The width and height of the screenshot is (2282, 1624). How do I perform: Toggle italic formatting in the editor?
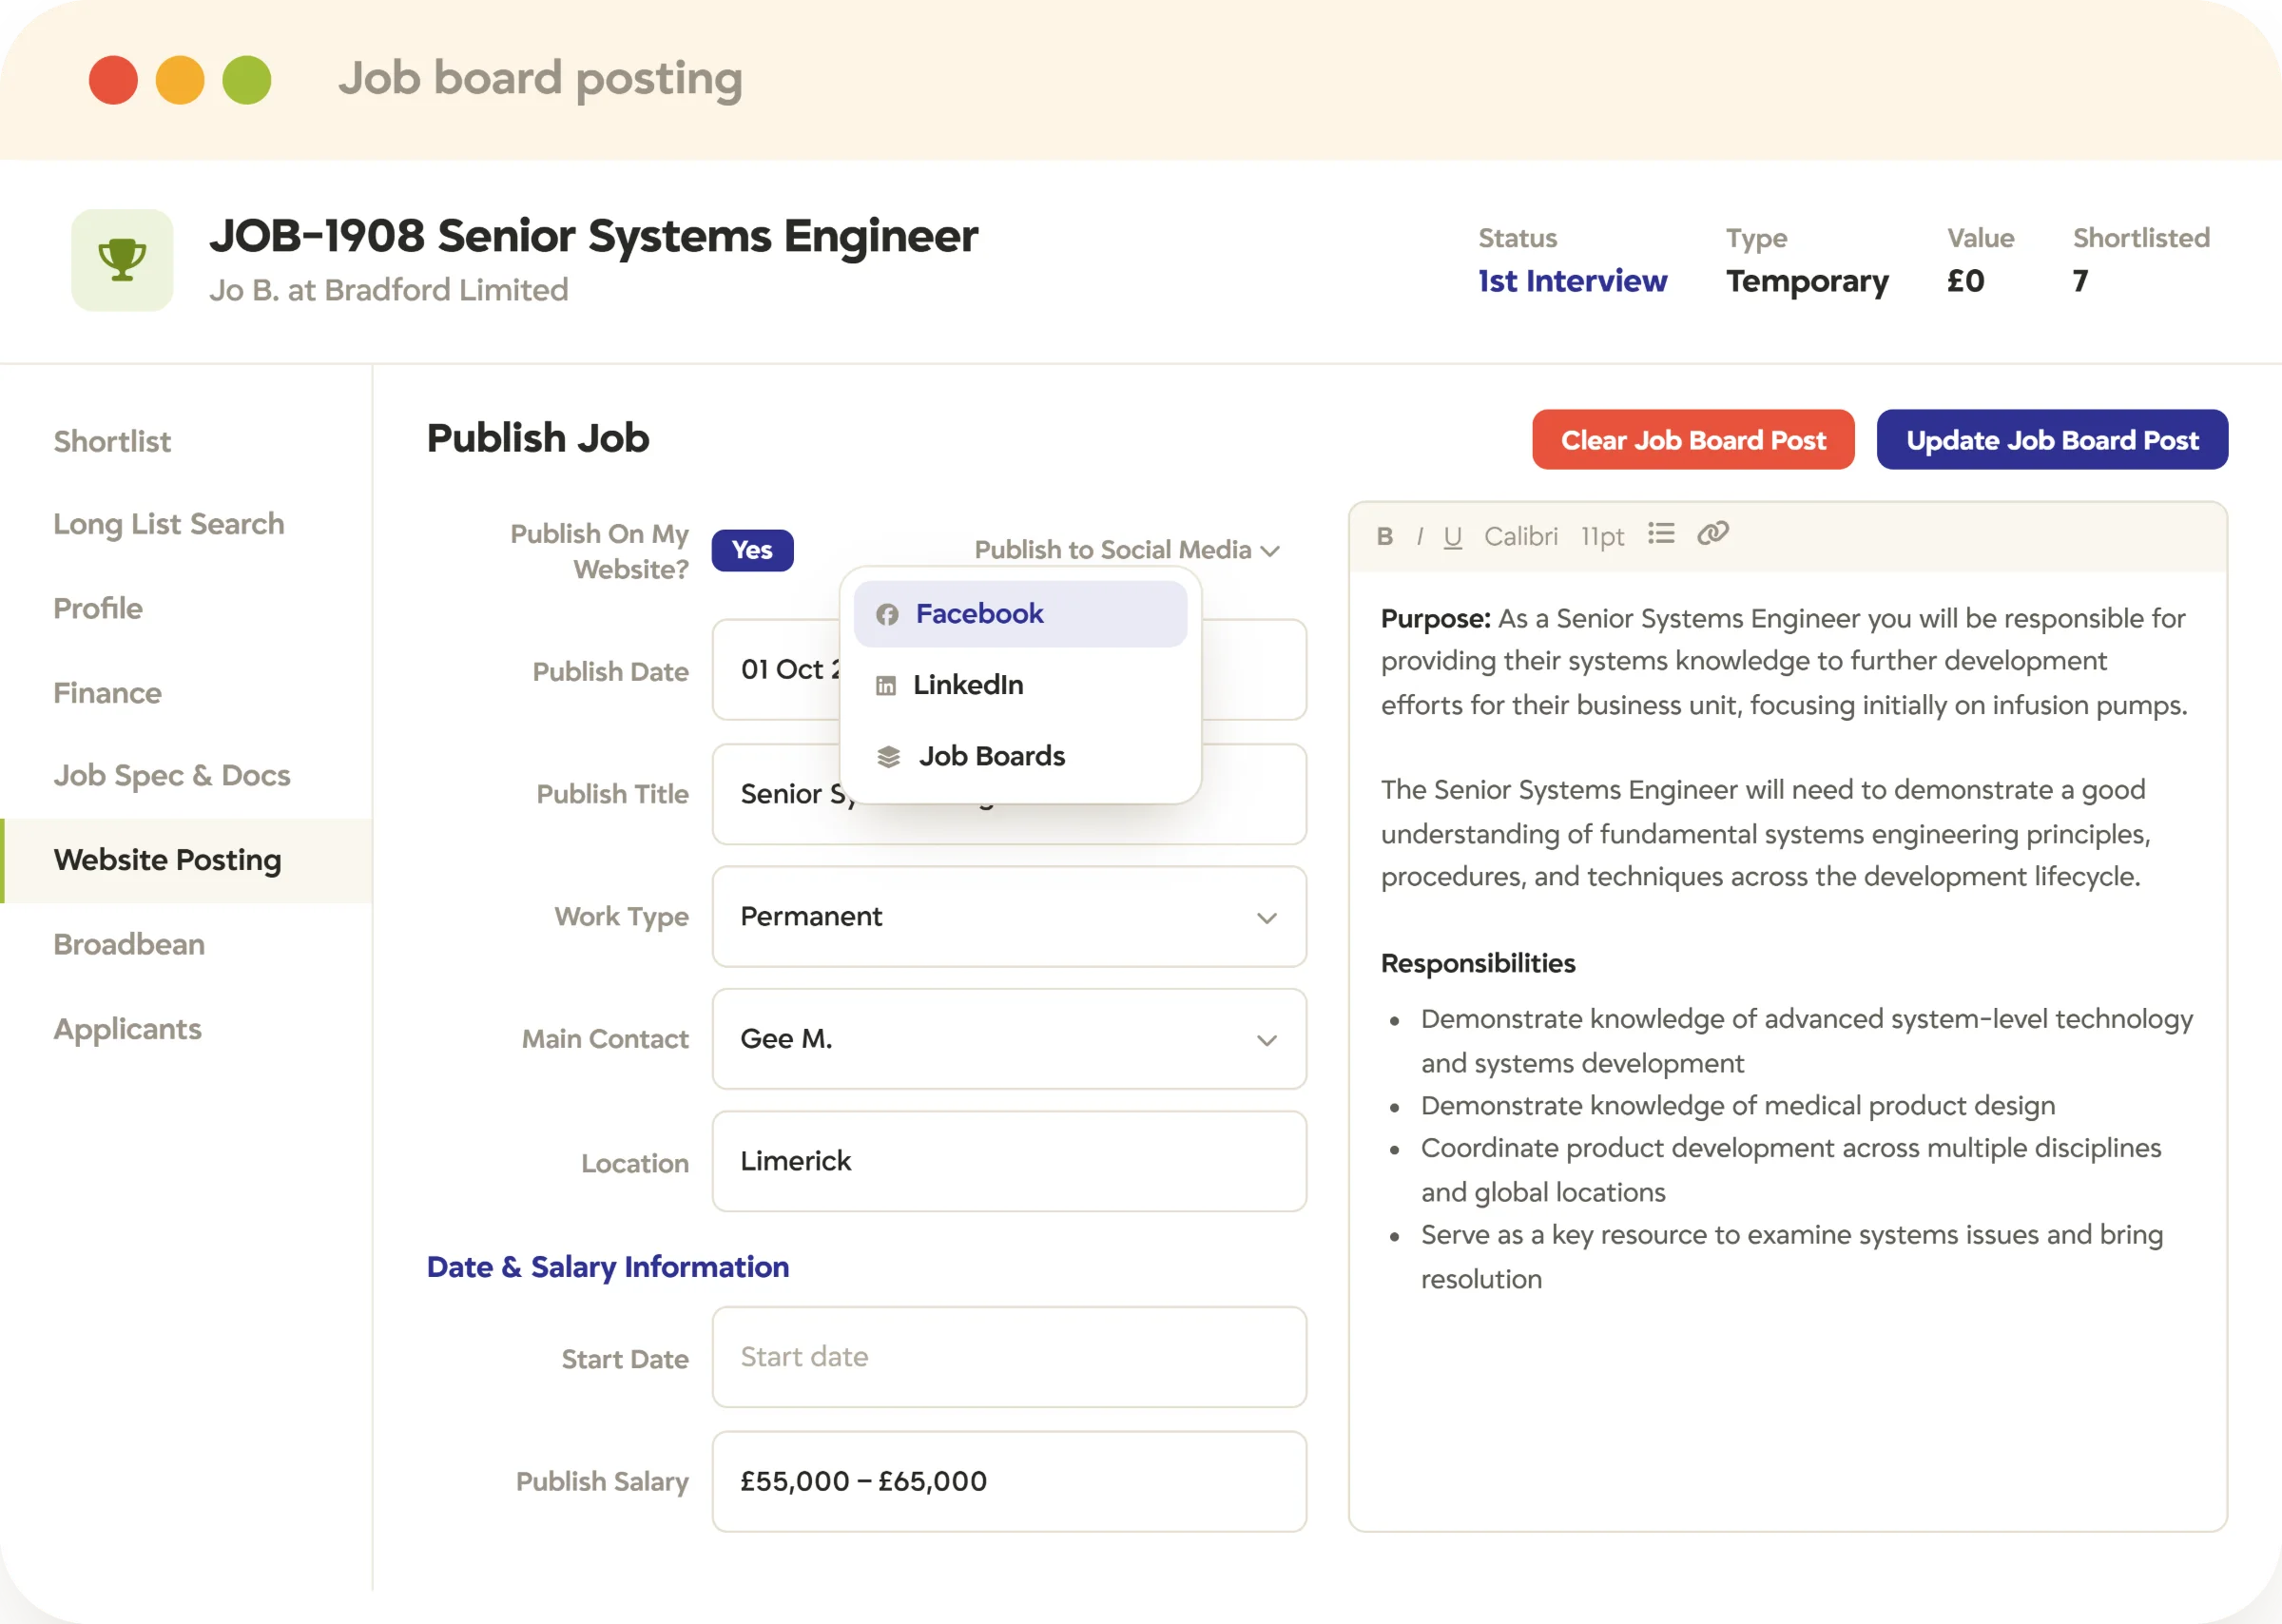1419,537
